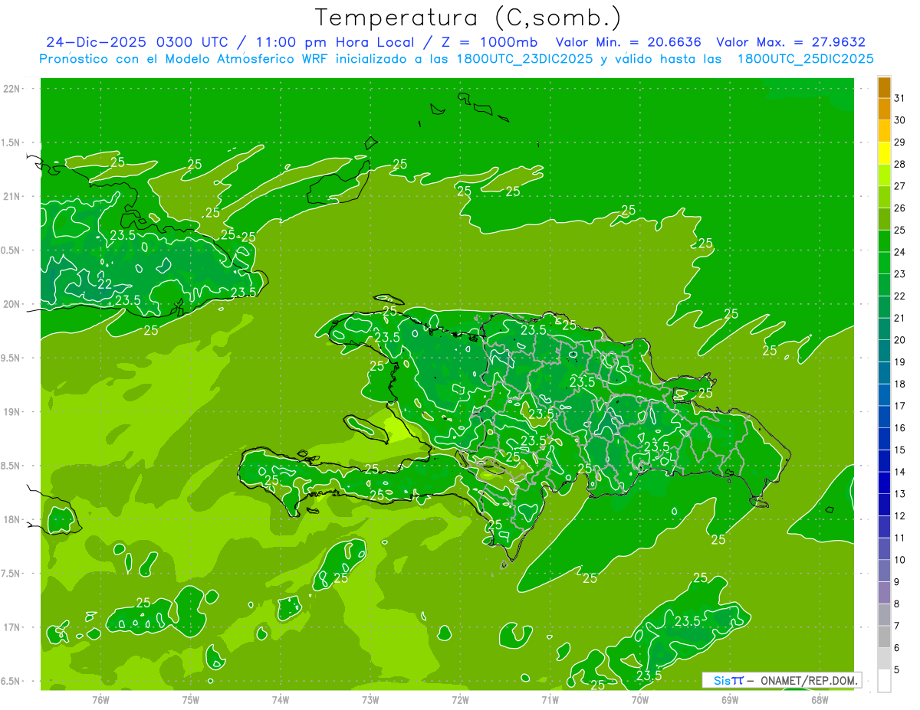
Task: Click the color bar segment between 20 and 21
Action: [884, 329]
